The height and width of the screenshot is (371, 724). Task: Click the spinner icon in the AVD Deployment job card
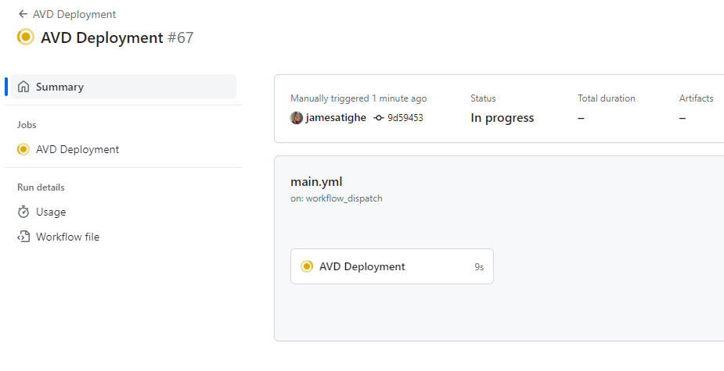tap(307, 266)
